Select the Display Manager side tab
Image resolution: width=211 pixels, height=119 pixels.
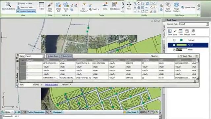pyautogui.click(x=164, y=31)
